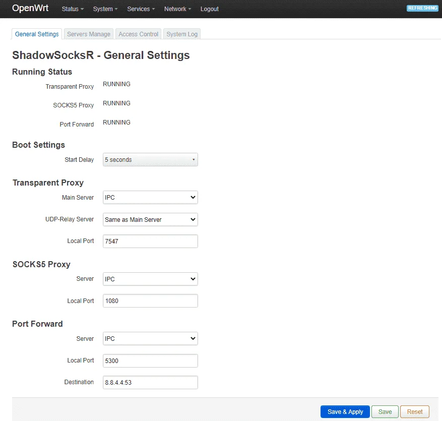Viewport: 442px width, 421px height.
Task: Click the green Save button
Action: pos(385,412)
